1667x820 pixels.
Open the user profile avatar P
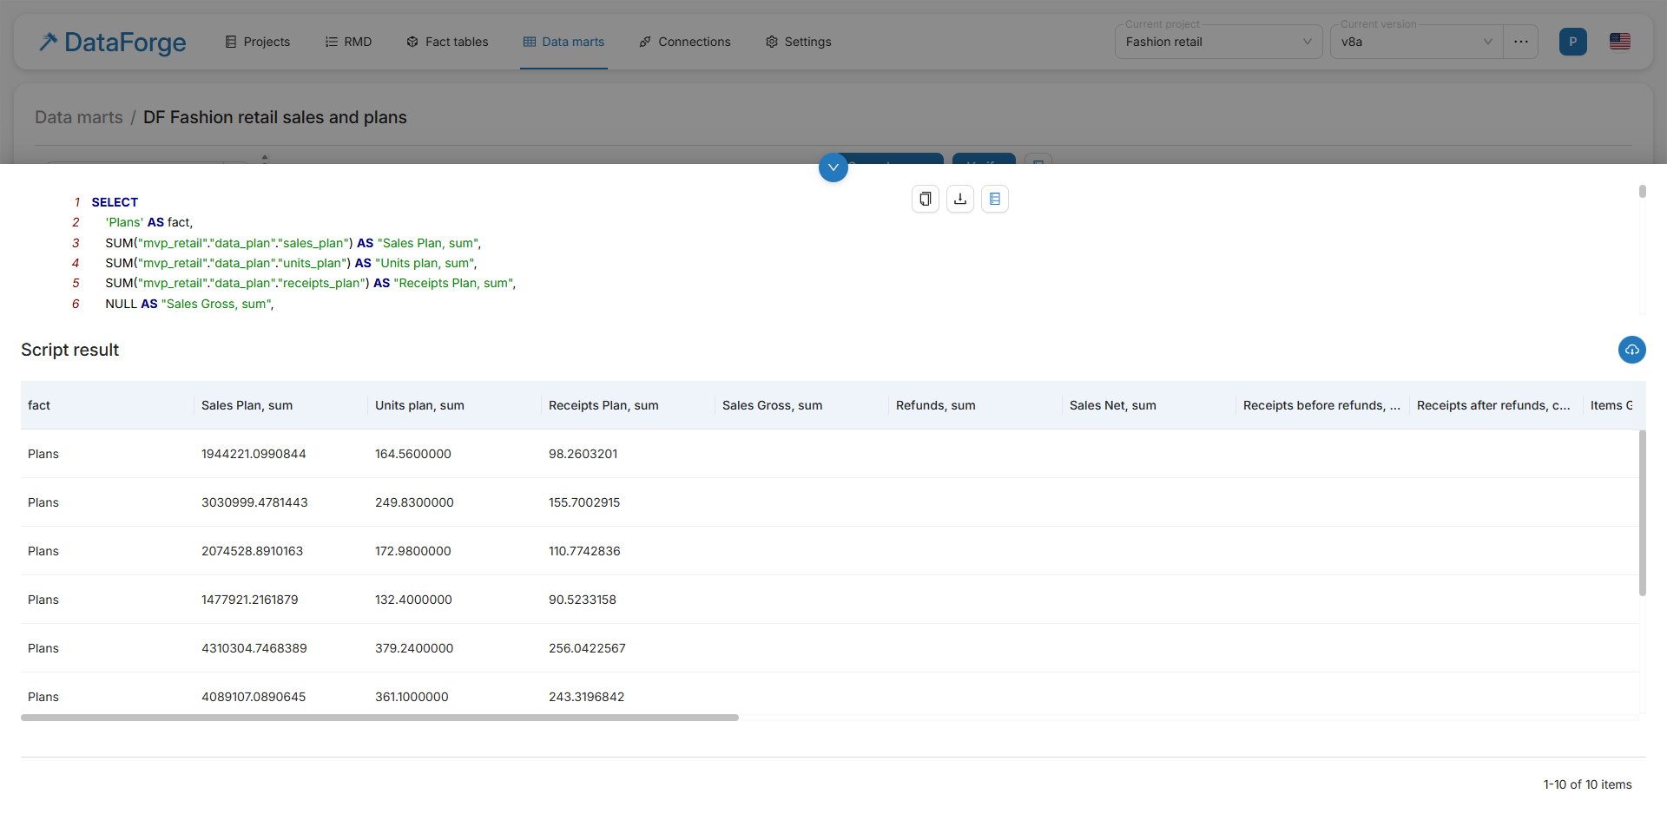[x=1572, y=42]
